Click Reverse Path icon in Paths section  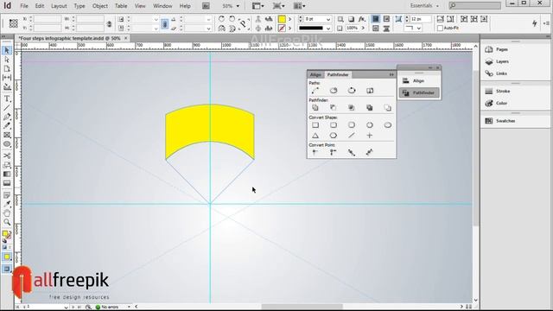tap(370, 91)
